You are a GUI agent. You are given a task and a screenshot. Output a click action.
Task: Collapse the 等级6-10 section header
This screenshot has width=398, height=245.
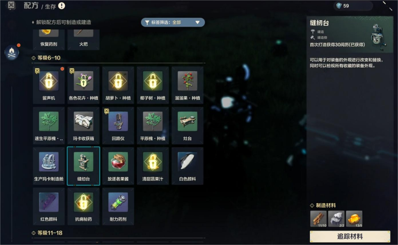[x=46, y=58]
